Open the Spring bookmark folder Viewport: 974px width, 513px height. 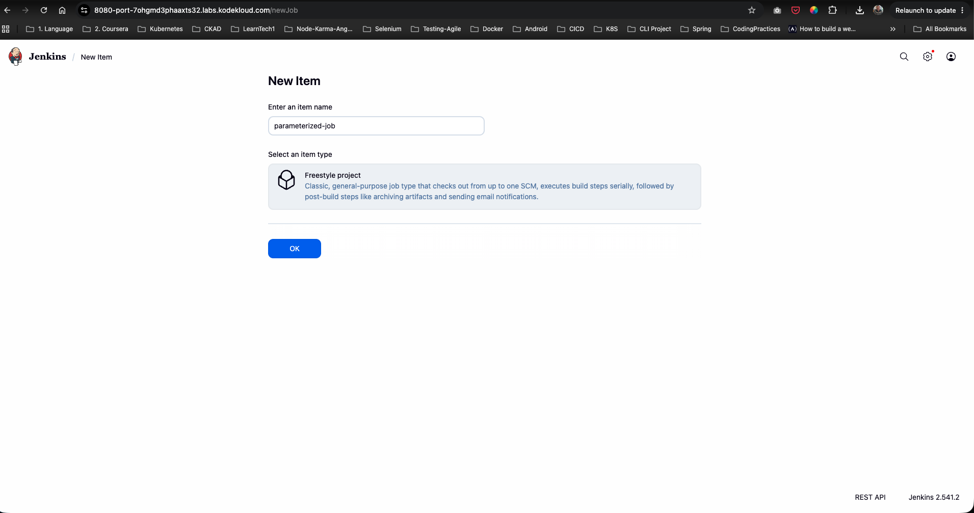pyautogui.click(x=696, y=29)
